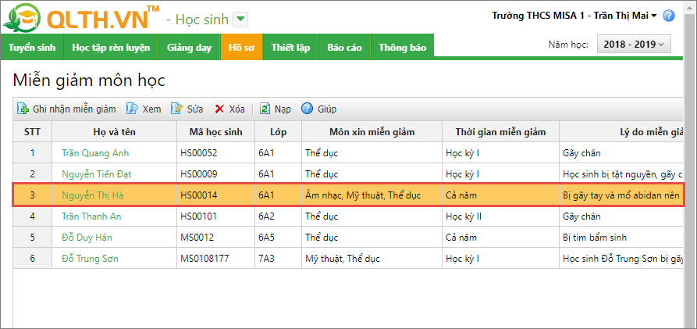
Task: Go to the Giảng dạy tab
Action: coord(190,48)
